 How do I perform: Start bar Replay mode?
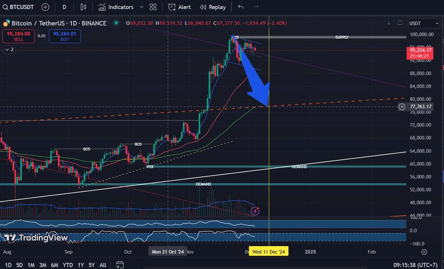[213, 7]
